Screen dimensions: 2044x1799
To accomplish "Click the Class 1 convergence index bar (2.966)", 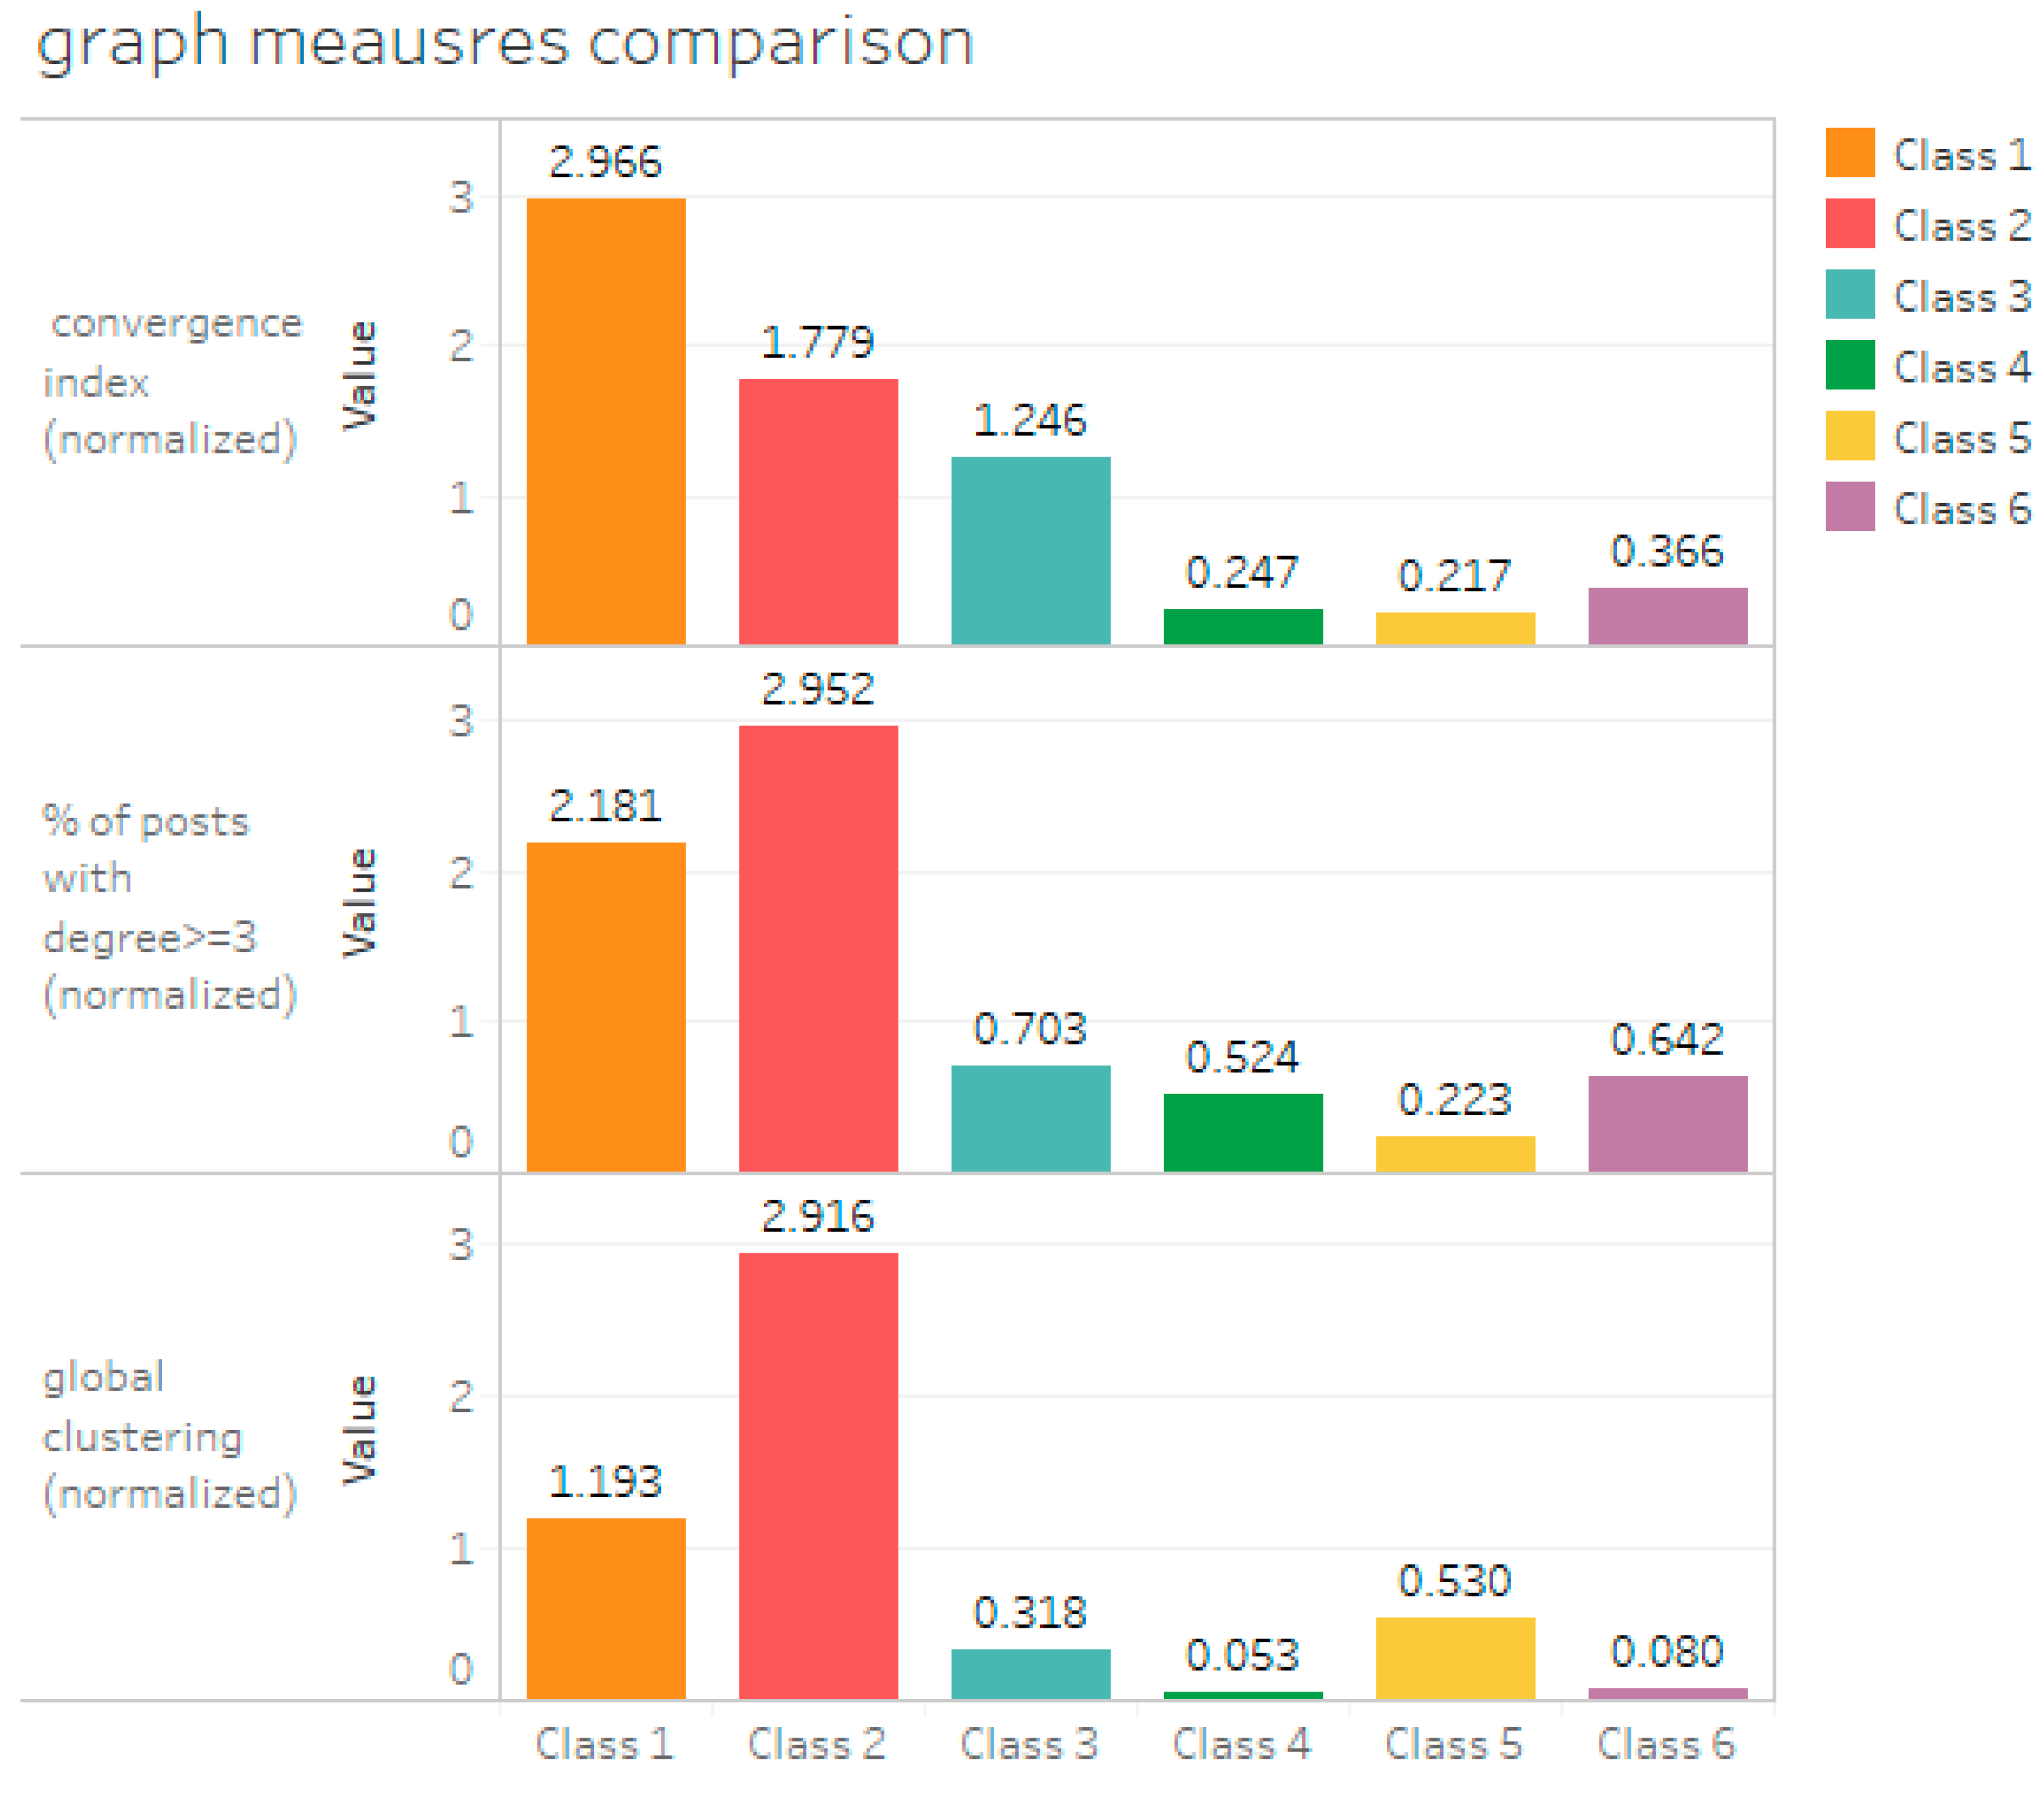I will point(606,420).
